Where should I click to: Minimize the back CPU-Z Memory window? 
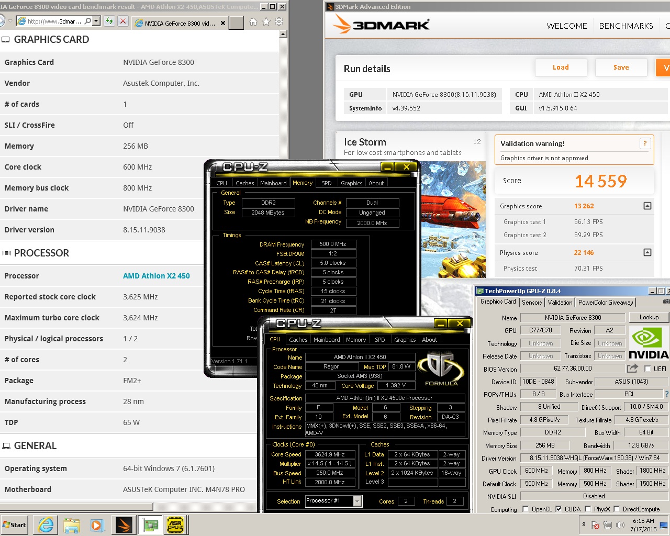[387, 167]
